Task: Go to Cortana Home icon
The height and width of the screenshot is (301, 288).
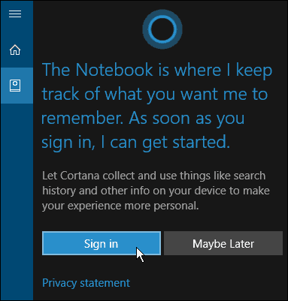Action: tap(15, 50)
